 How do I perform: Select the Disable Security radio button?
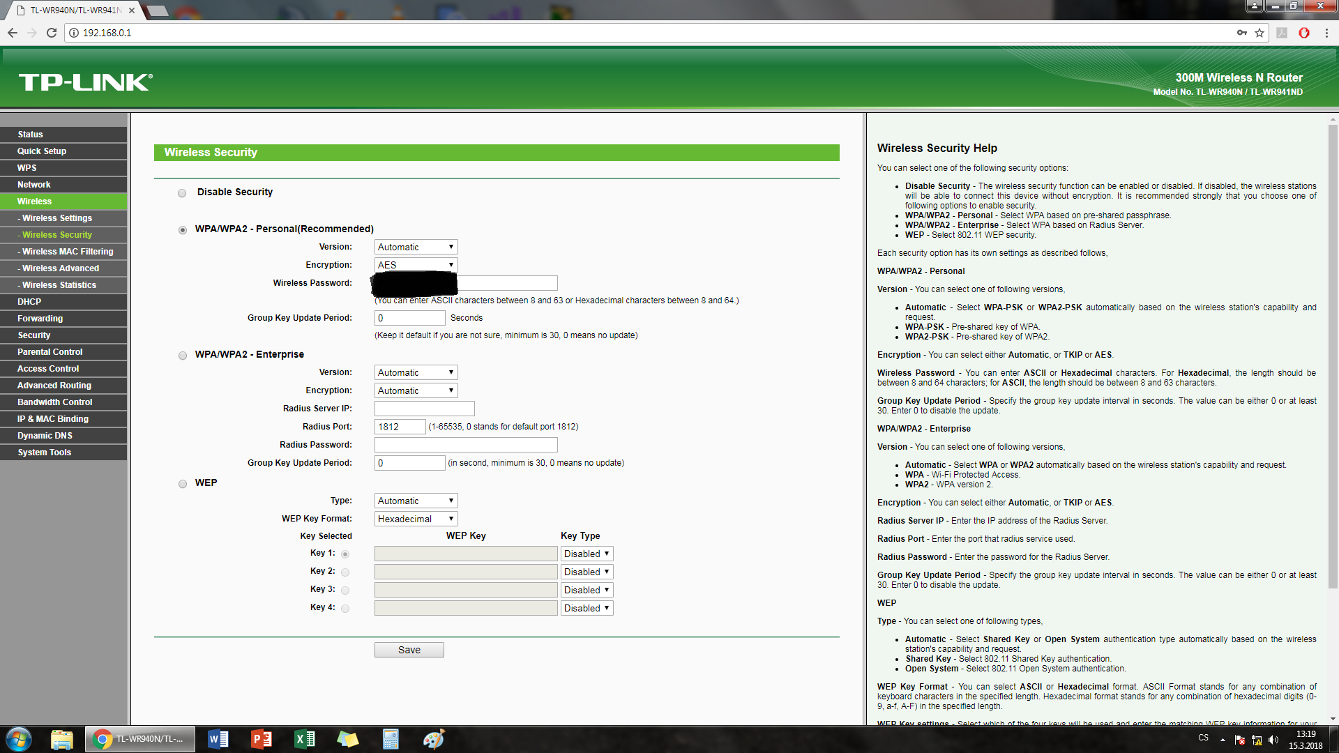[182, 193]
